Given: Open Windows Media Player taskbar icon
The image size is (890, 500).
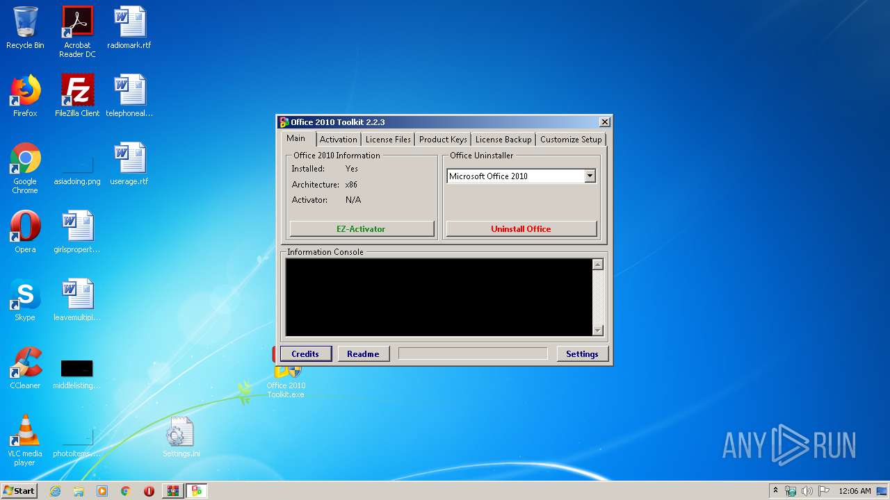Looking at the screenshot, I should tap(102, 491).
